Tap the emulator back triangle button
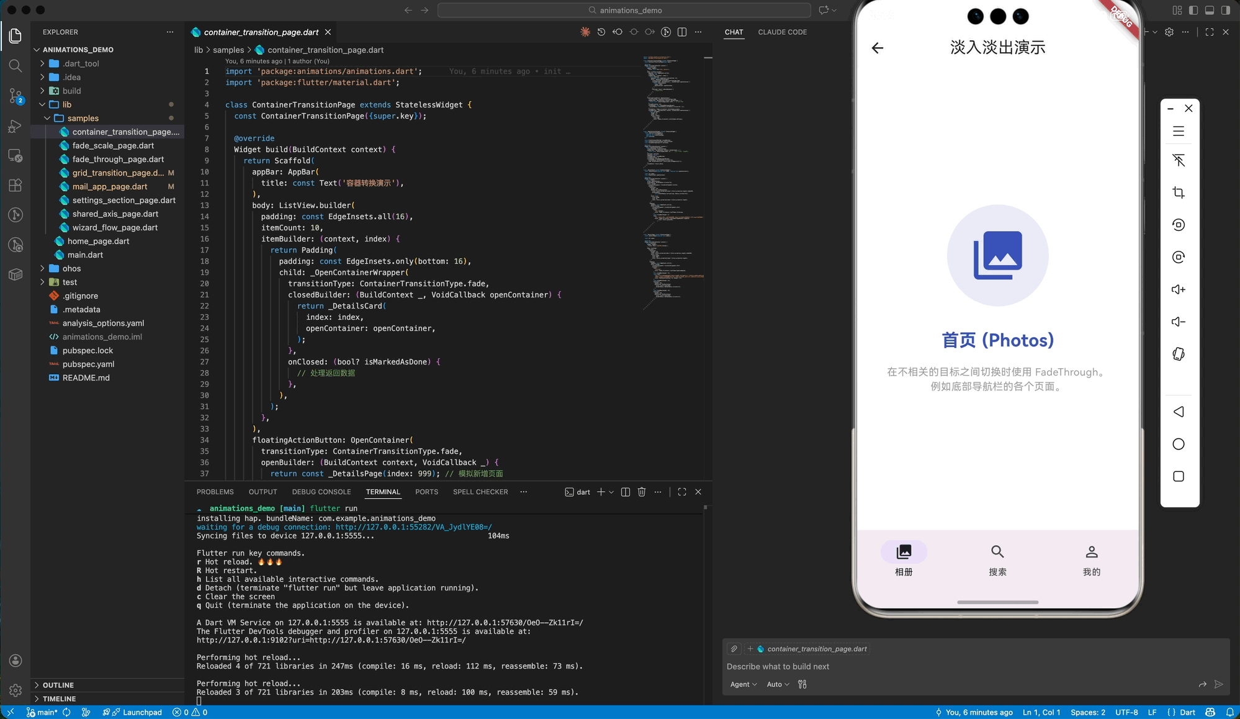Screen dimensions: 1240x719 1179,412
